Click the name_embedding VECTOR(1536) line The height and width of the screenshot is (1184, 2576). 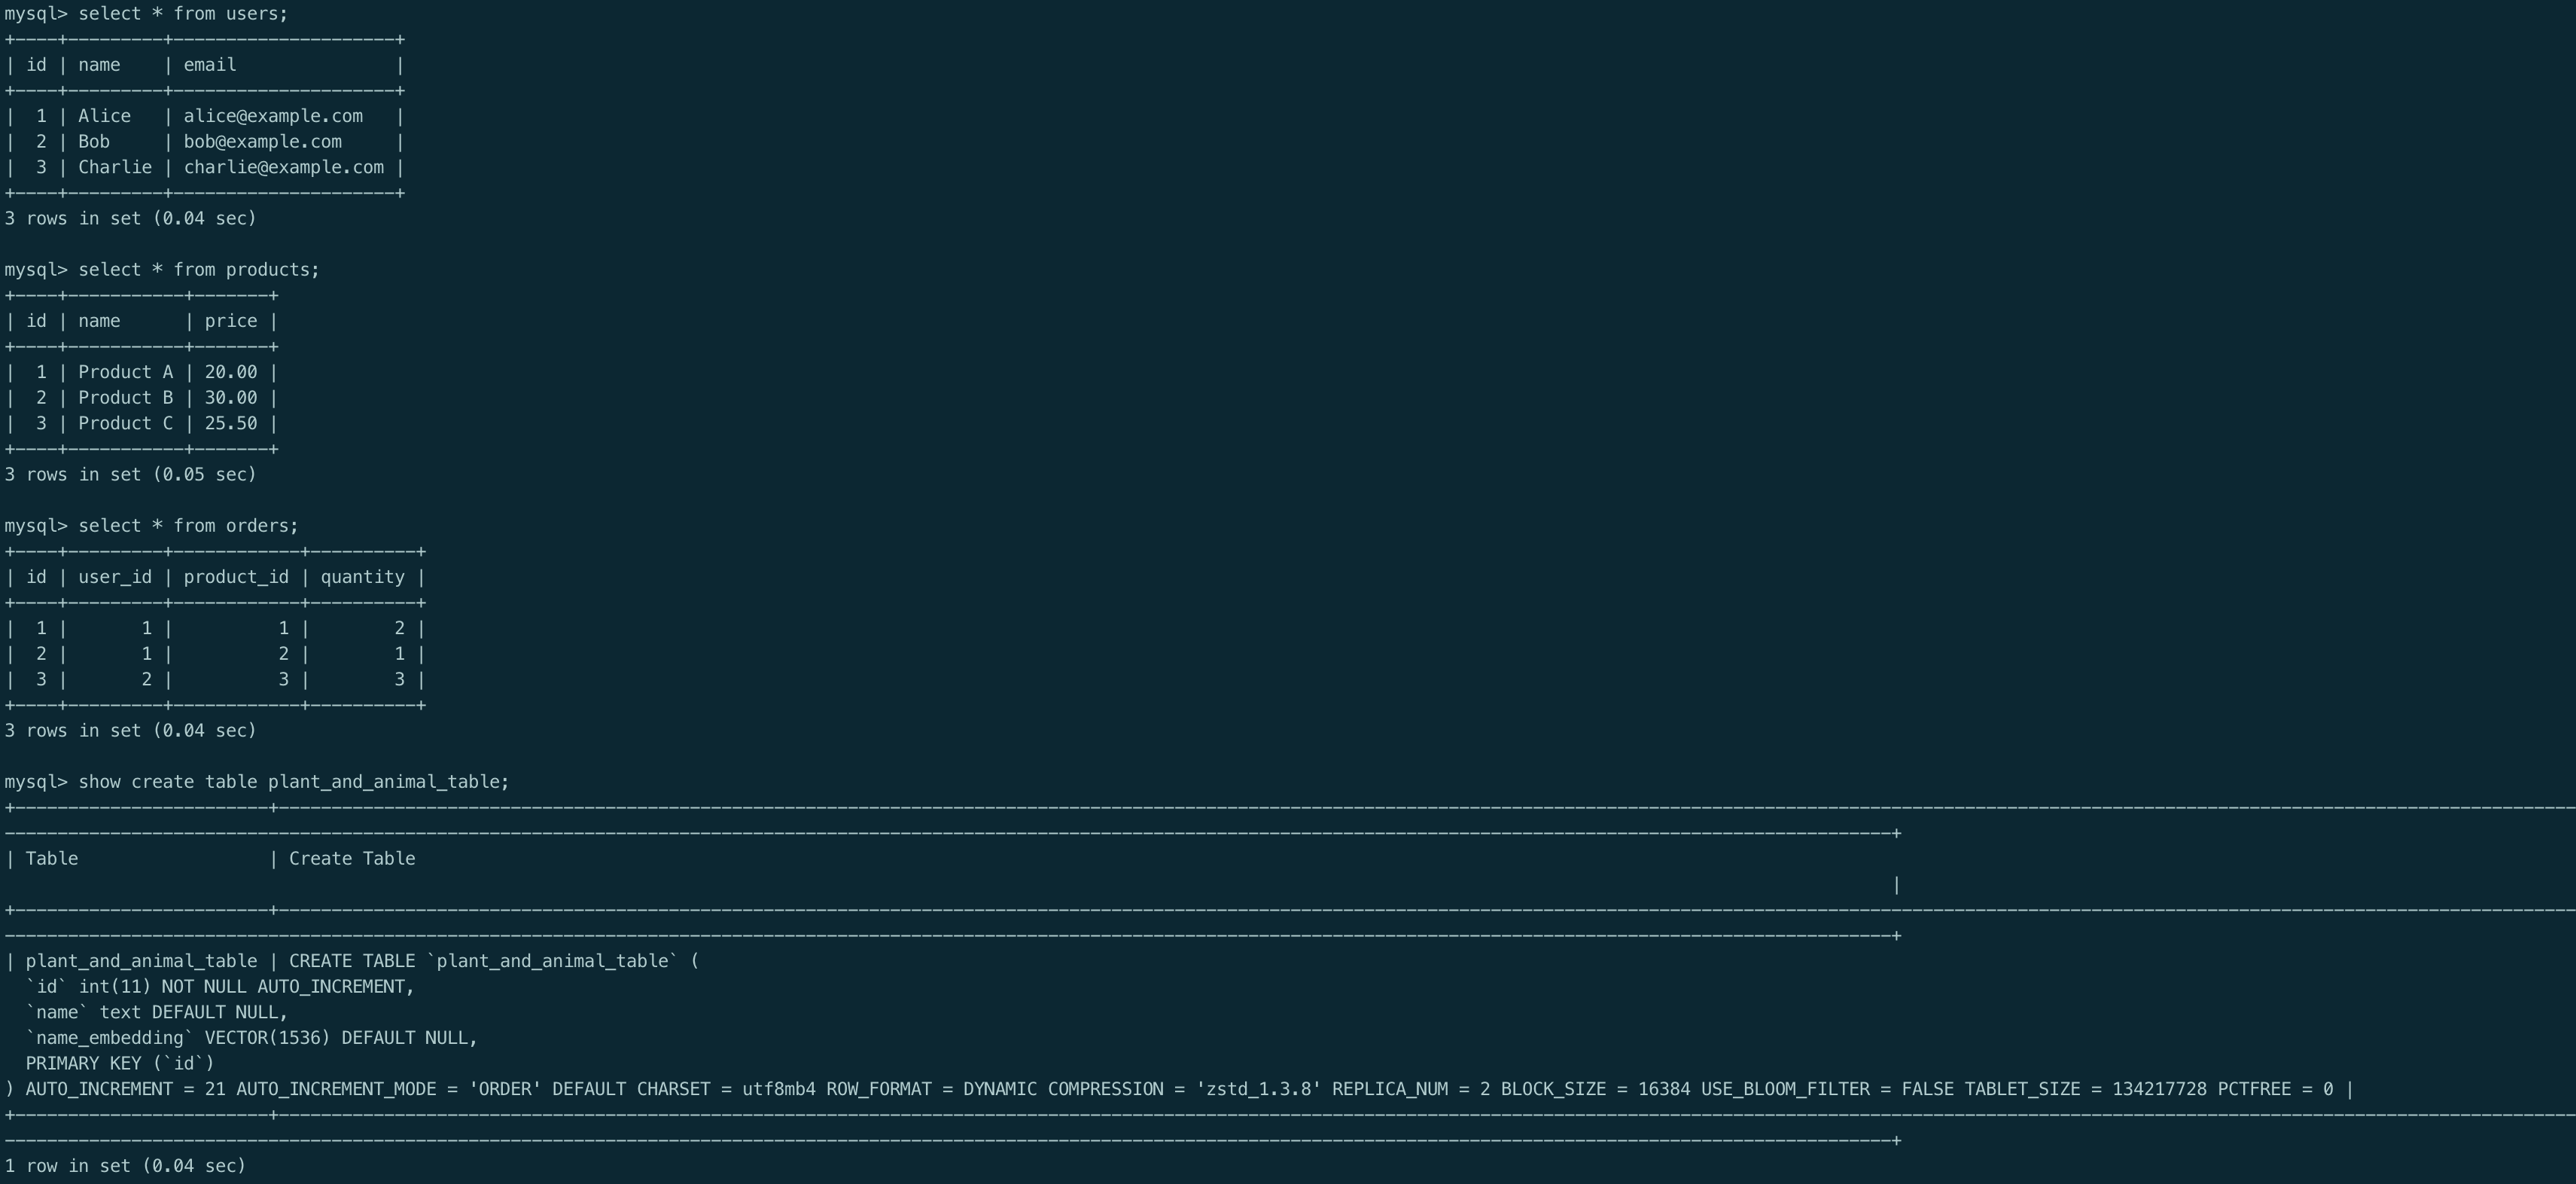coord(251,1038)
